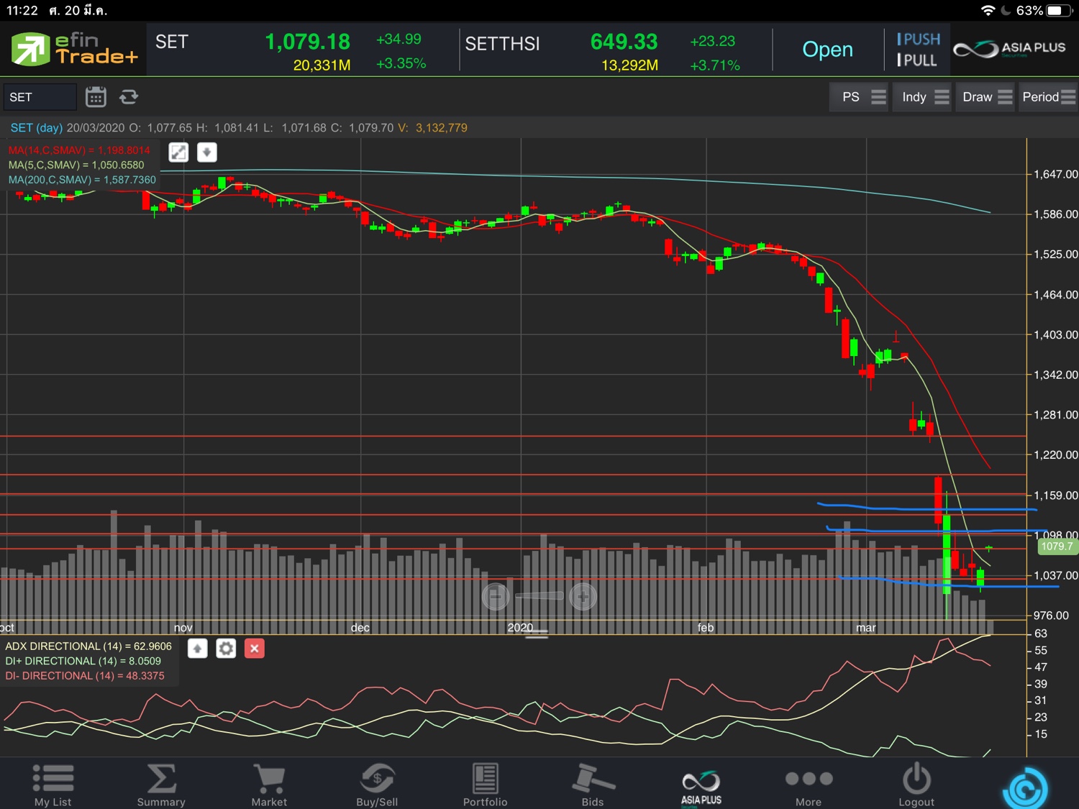Move the ADX indicator up with arrow icon
The image size is (1079, 809).
(198, 649)
